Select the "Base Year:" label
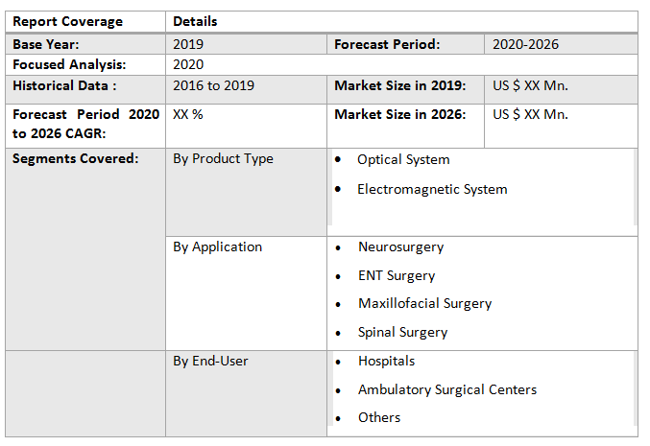 45,44
